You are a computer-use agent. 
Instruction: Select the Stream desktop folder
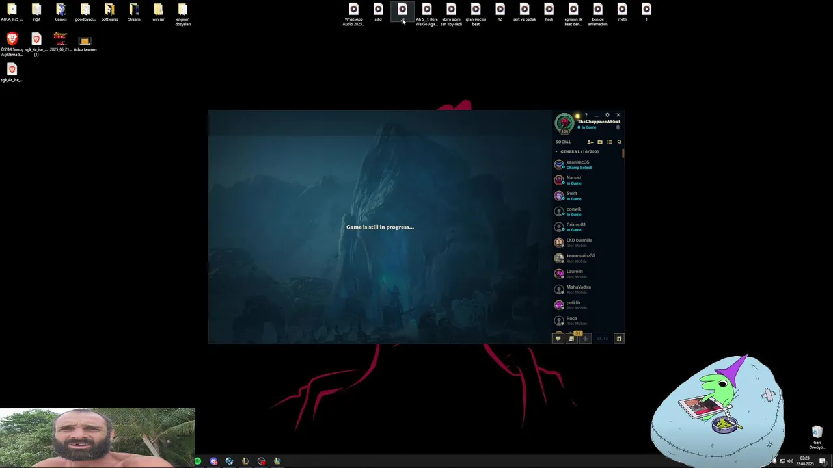click(134, 12)
